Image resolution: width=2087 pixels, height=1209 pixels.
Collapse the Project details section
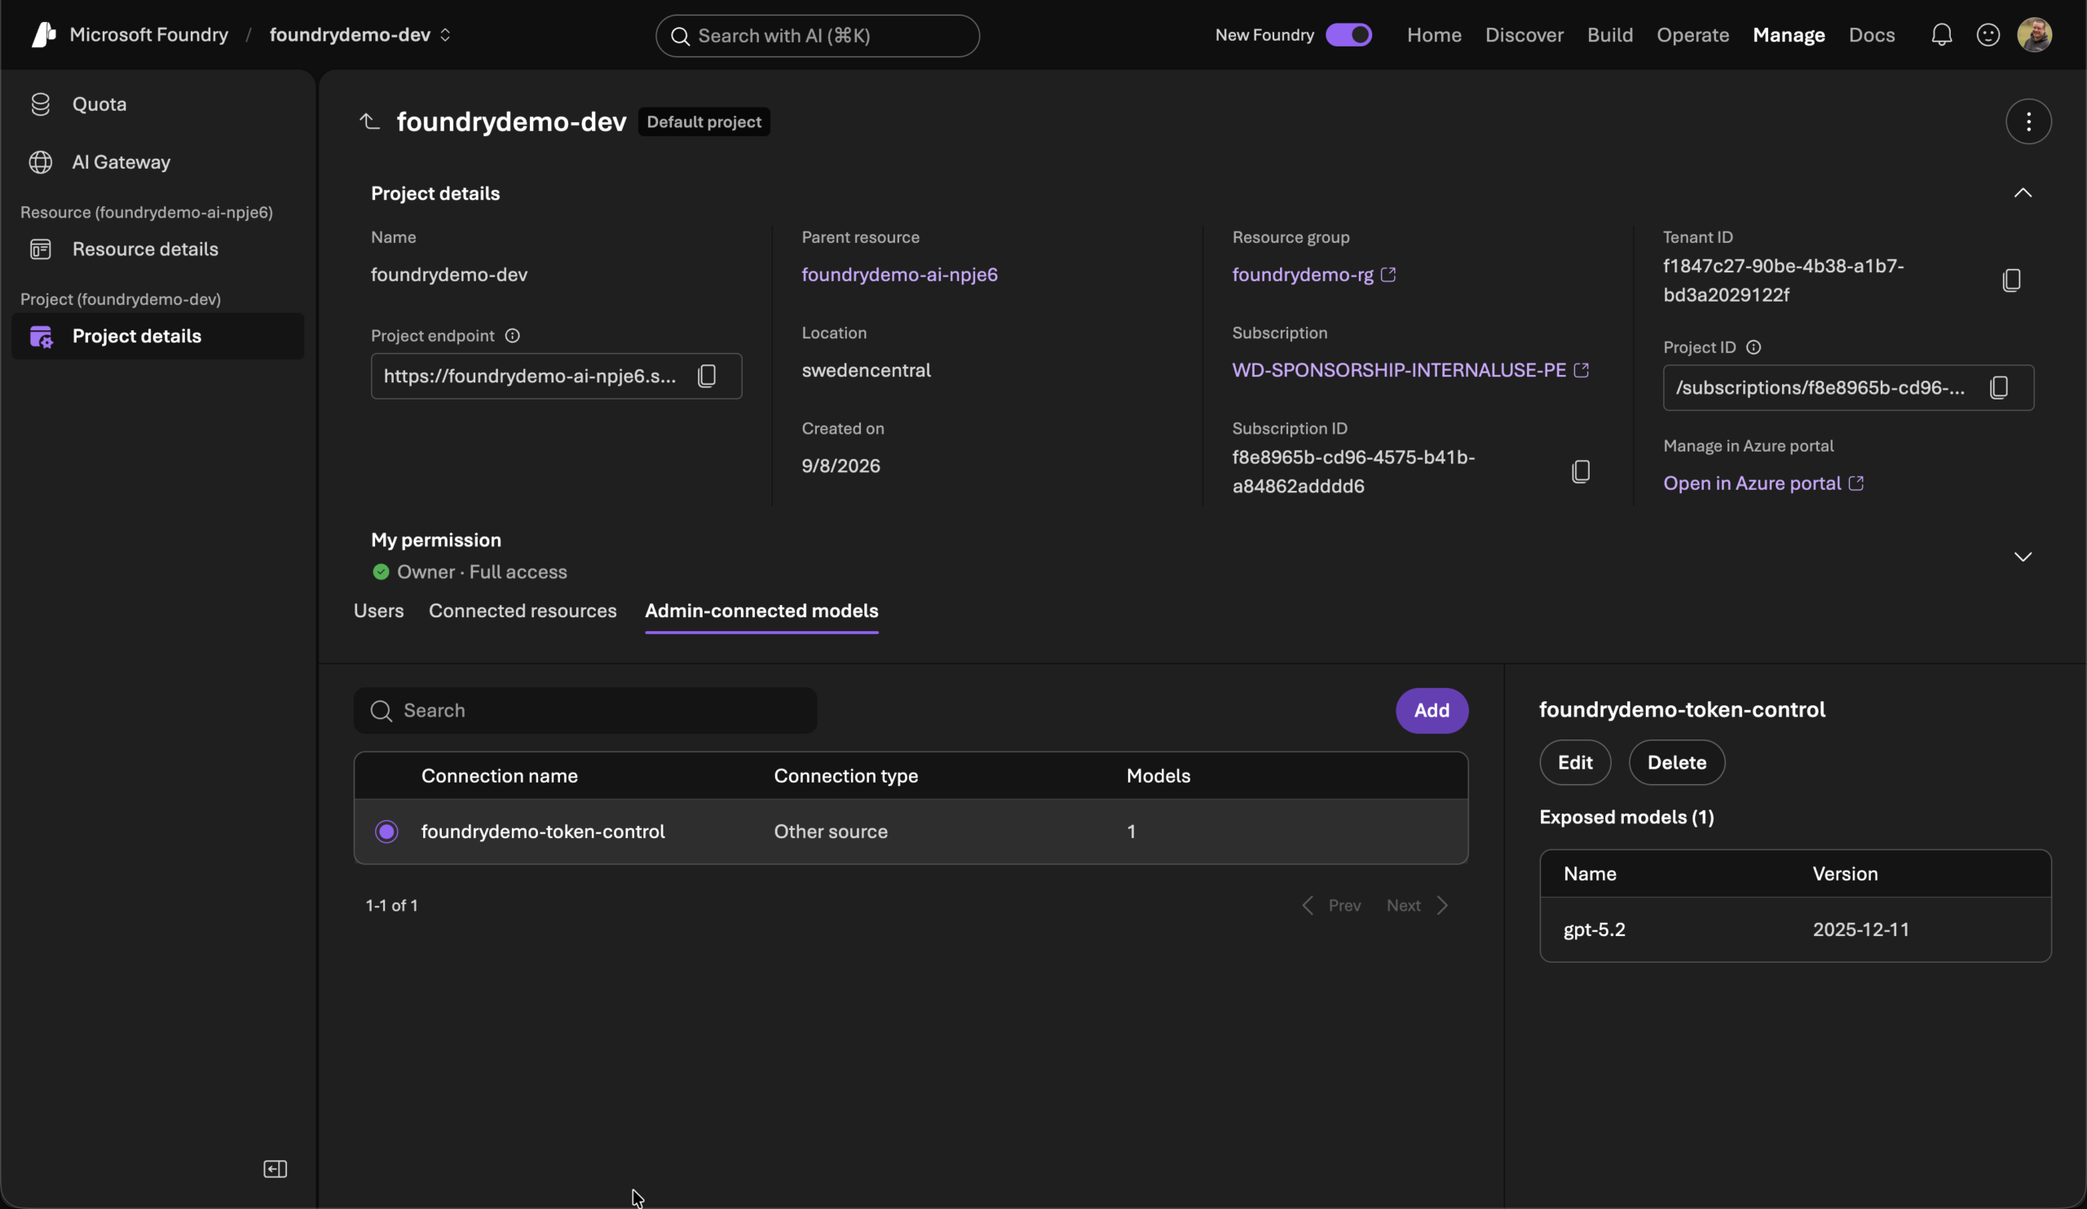(x=2022, y=193)
